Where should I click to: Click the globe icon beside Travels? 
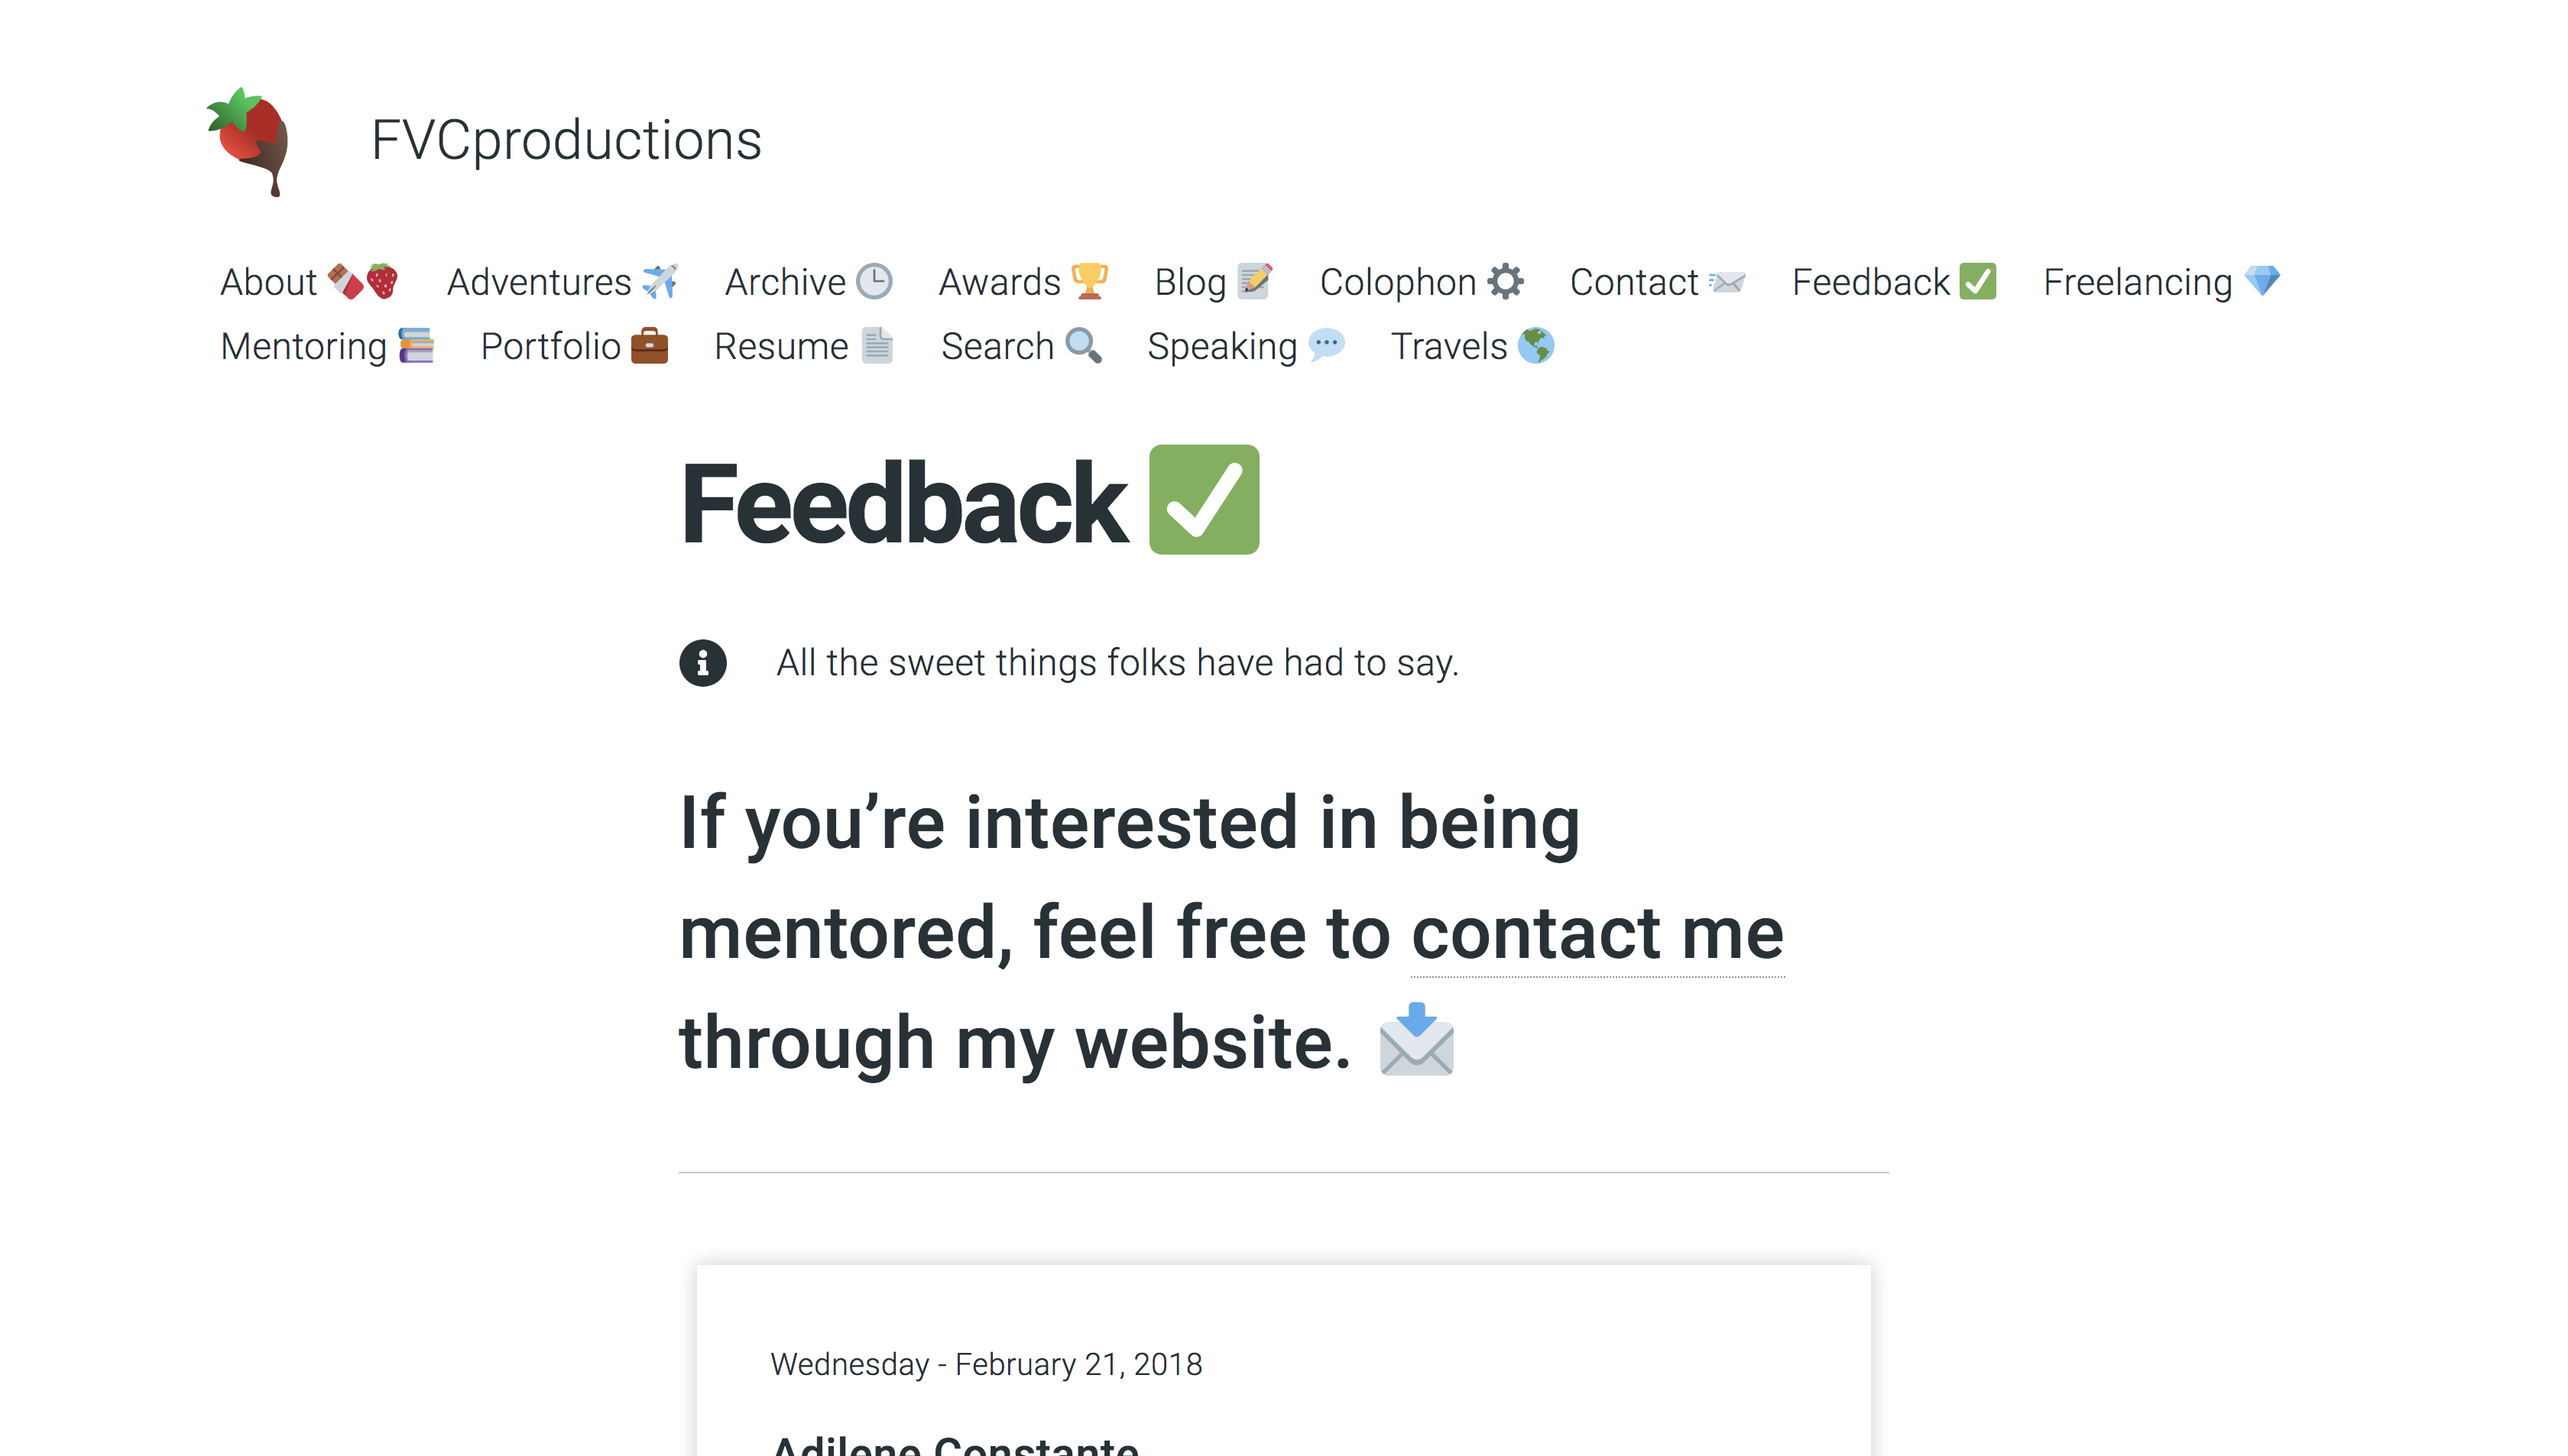[1535, 346]
